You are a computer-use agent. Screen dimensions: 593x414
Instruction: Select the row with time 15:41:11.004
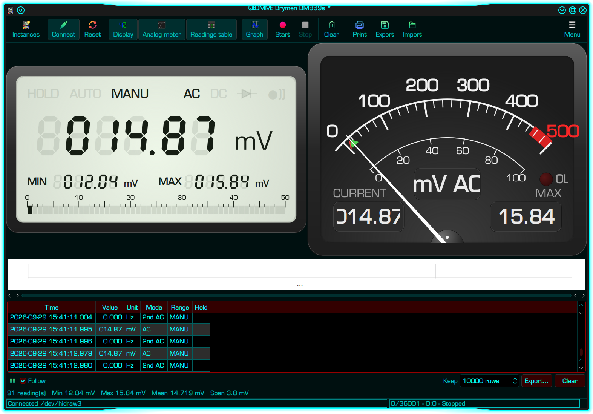(109, 317)
